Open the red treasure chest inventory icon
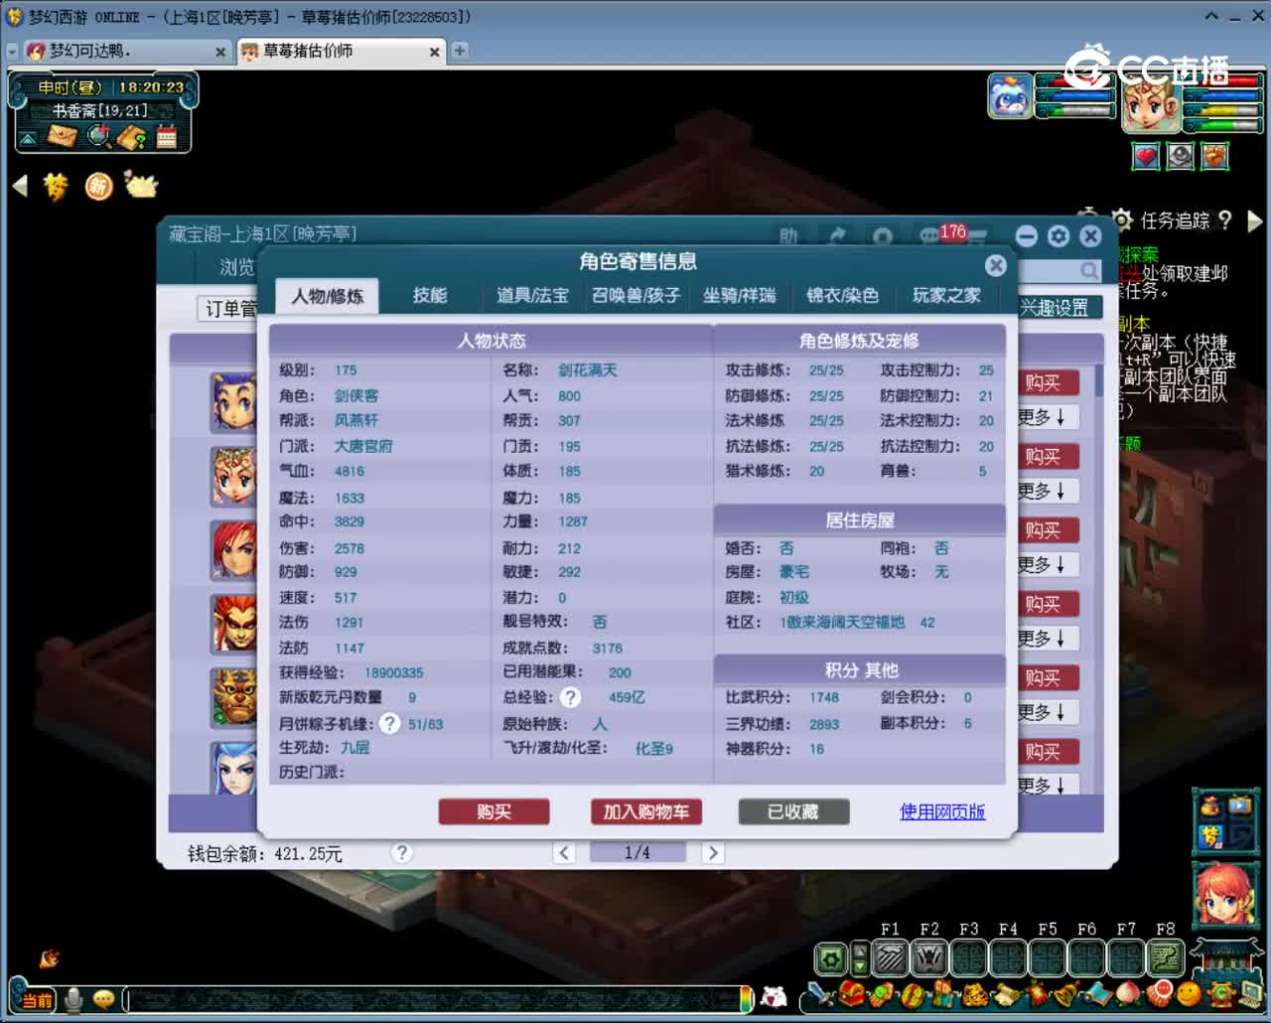Image resolution: width=1271 pixels, height=1023 pixels. (851, 993)
